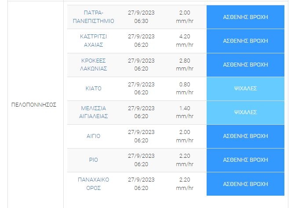This screenshot has height=208, width=302.
Task: Select ΑΣΘΕΝΗΣ ΒΡΟΧΗ status for ΚΡΟΚΕΕΣ ΛΑΚΩΝΙΑΣ
Action: [245, 64]
